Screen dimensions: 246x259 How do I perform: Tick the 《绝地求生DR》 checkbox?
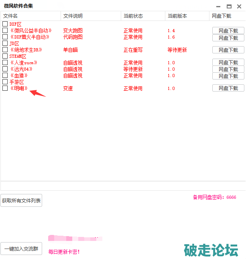(x=5, y=50)
